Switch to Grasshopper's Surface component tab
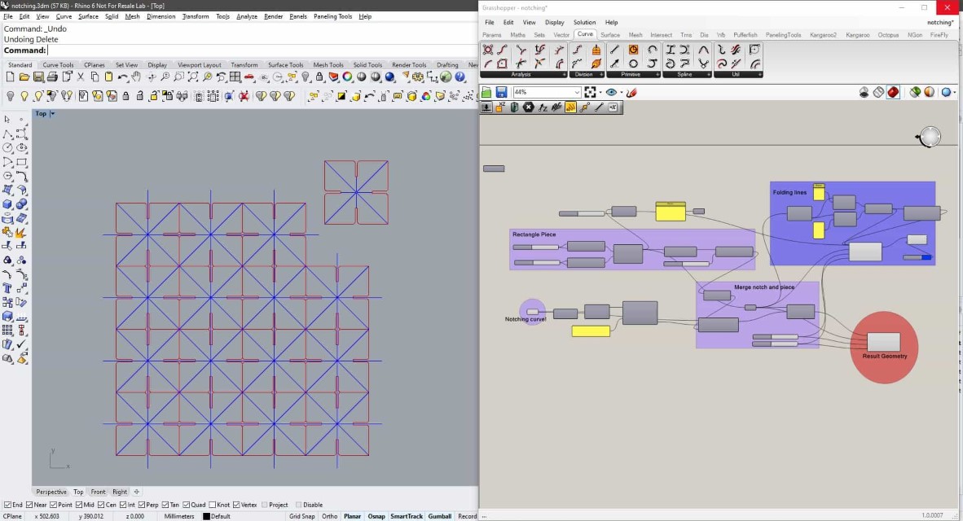The height and width of the screenshot is (521, 963). tap(610, 35)
